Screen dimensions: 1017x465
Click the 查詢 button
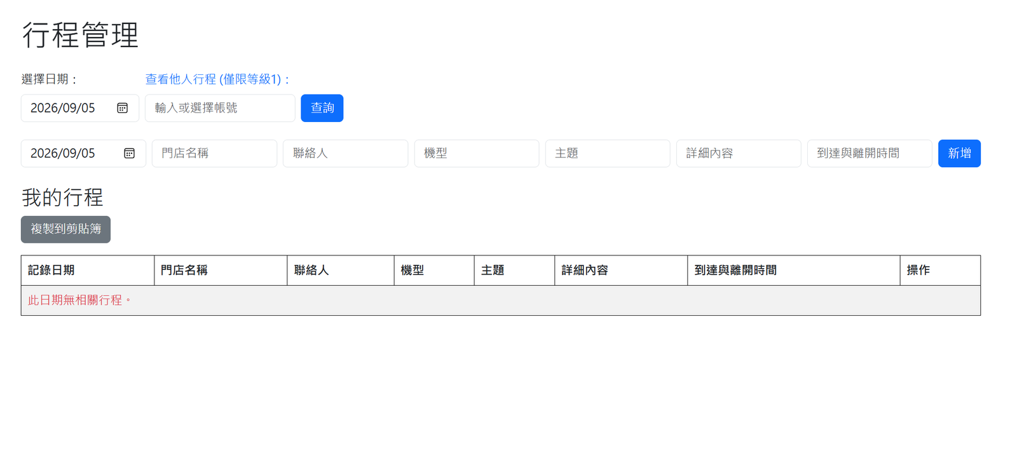point(322,108)
